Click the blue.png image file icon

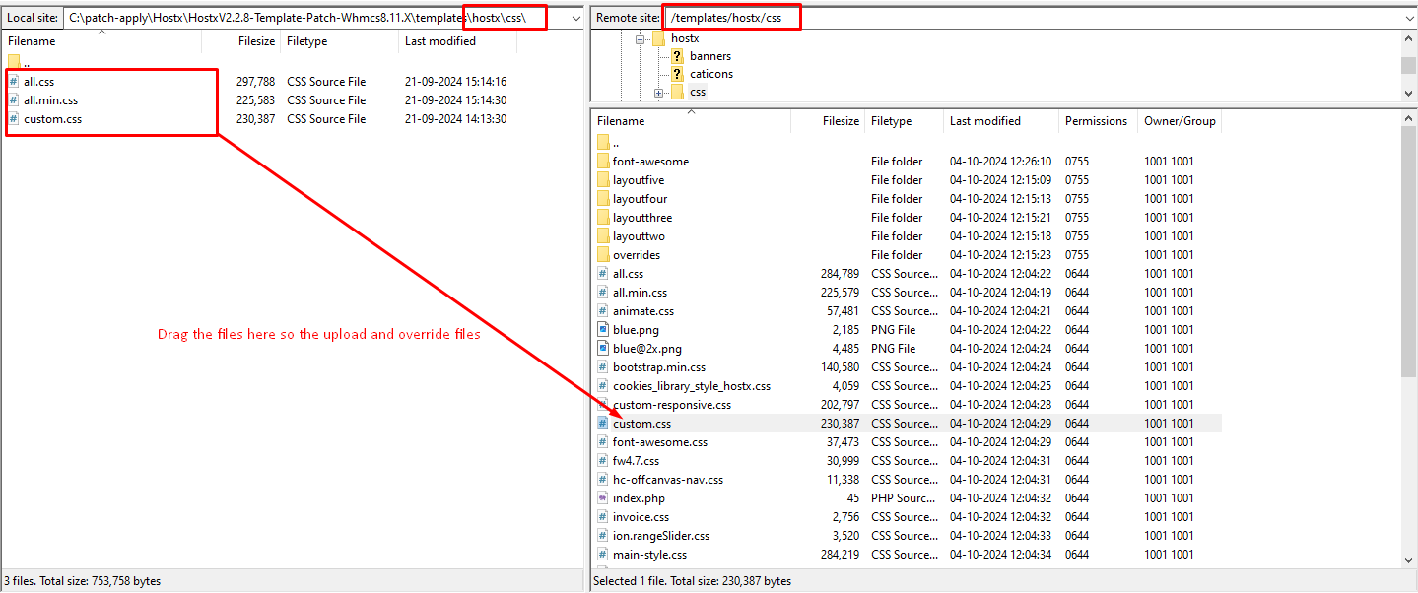coord(604,330)
